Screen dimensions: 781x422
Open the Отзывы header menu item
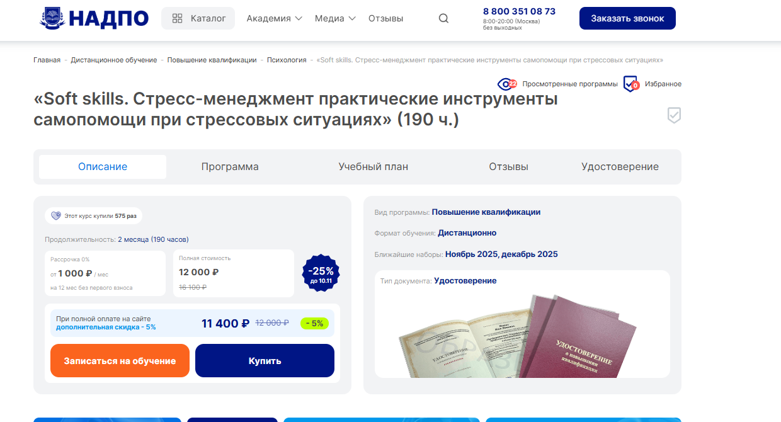(385, 18)
